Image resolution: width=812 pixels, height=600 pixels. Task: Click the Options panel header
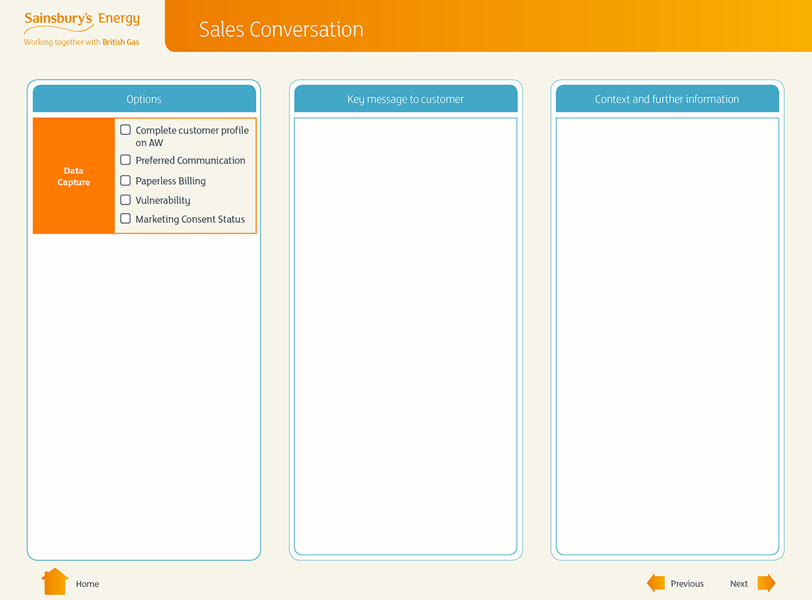point(144,99)
